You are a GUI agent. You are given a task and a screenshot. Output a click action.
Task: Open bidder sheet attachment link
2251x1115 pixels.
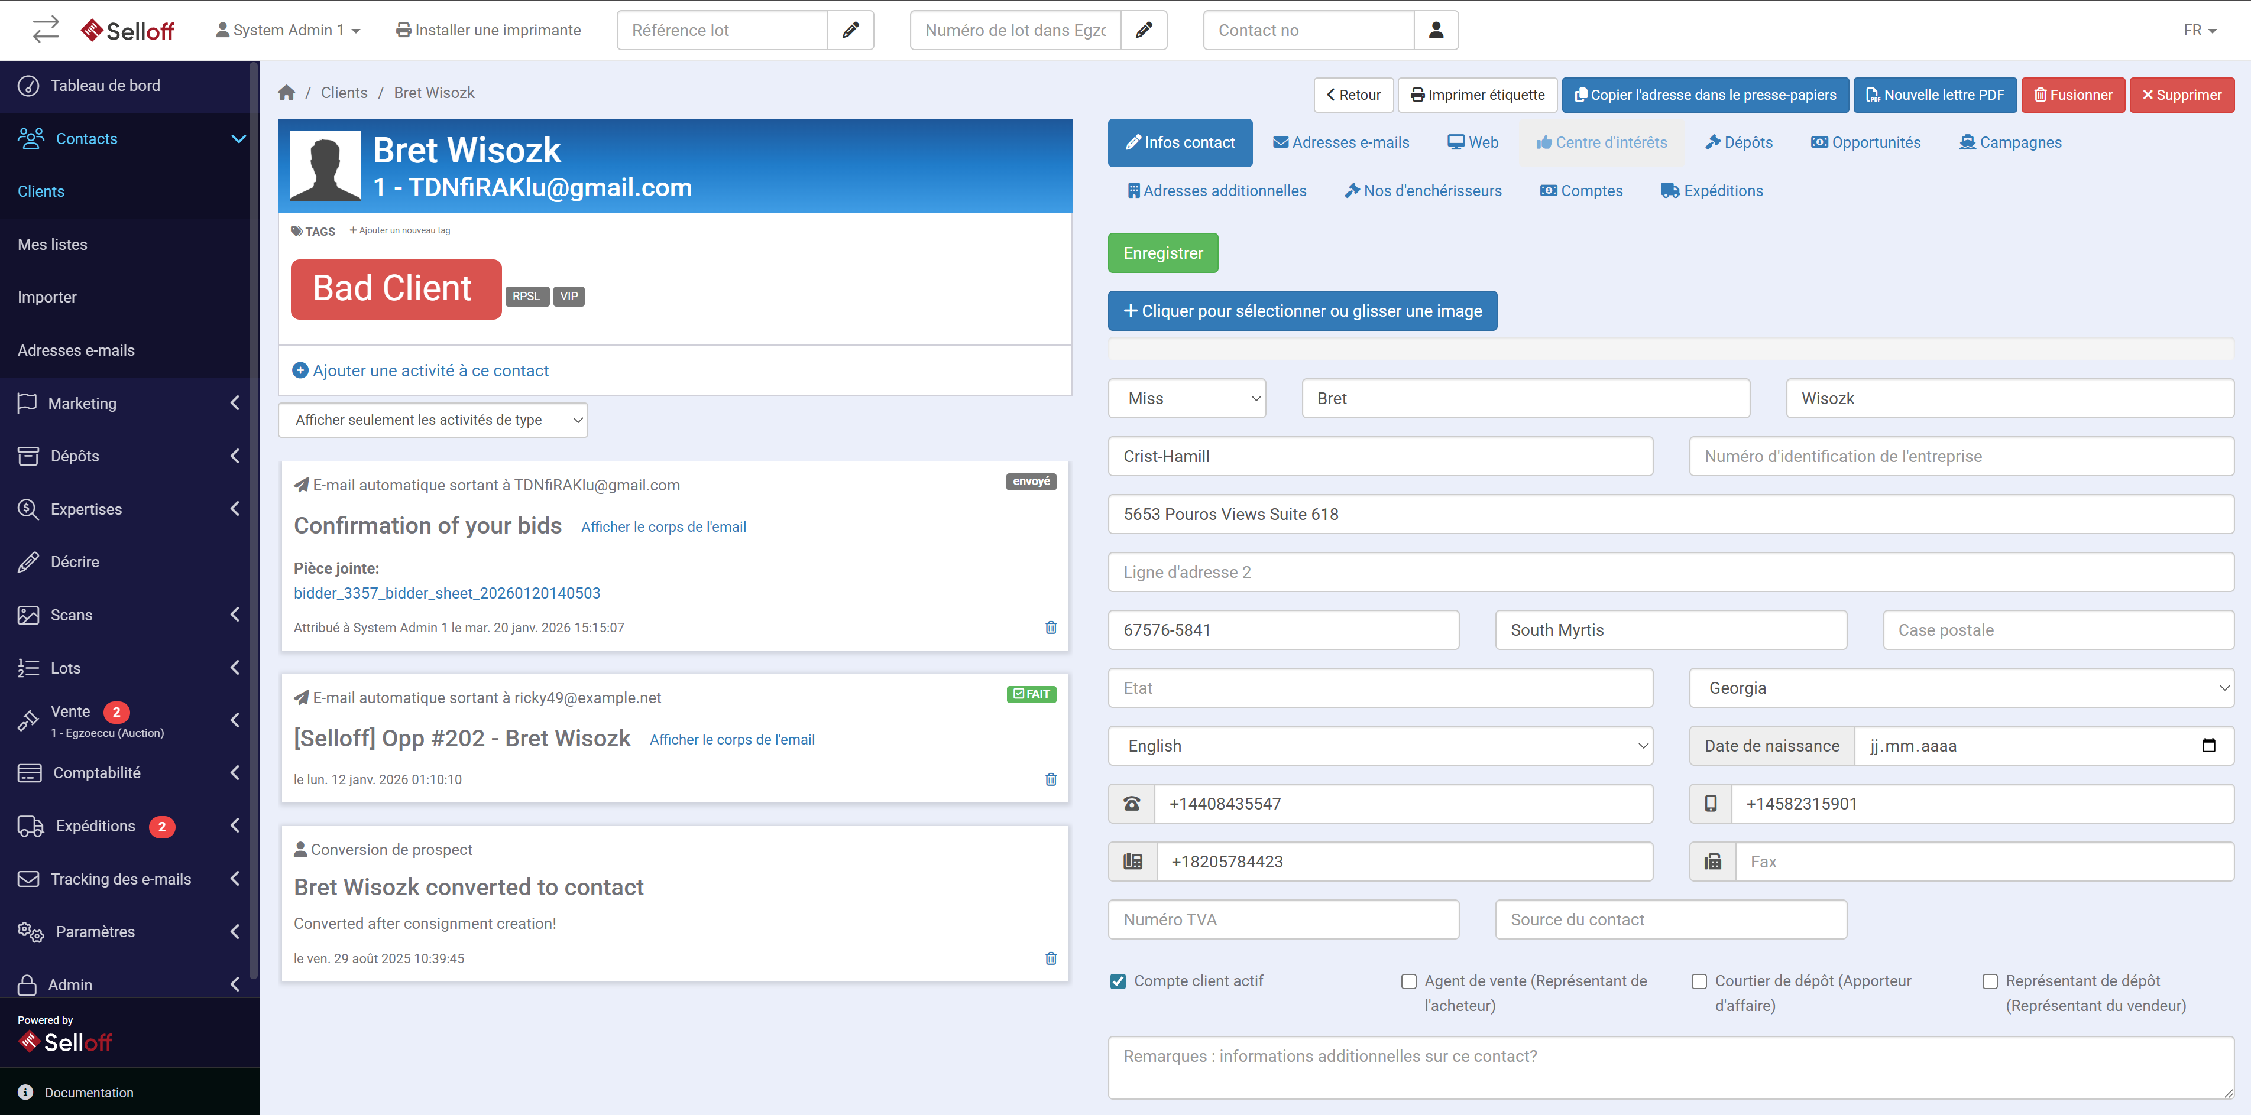(x=446, y=593)
